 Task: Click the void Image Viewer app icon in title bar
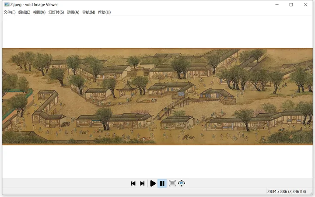coord(7,4)
